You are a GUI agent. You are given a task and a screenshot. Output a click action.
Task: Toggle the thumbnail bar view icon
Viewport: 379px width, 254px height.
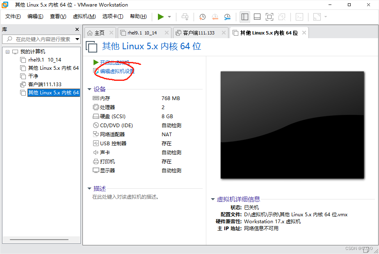pos(257,17)
